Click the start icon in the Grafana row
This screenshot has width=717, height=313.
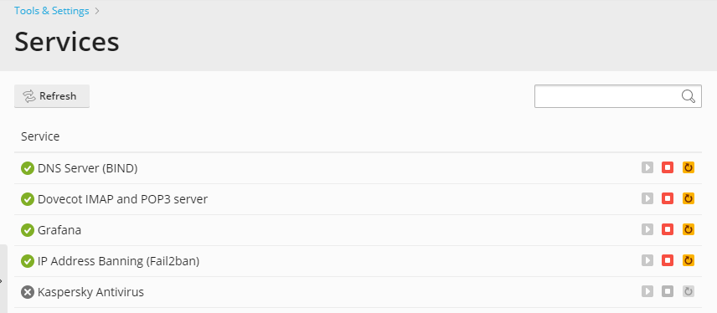pyautogui.click(x=647, y=229)
